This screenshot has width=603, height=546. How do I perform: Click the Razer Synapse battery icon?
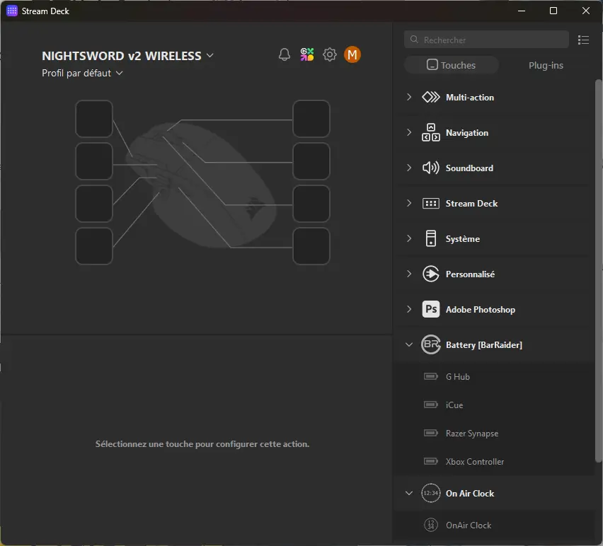tap(431, 433)
